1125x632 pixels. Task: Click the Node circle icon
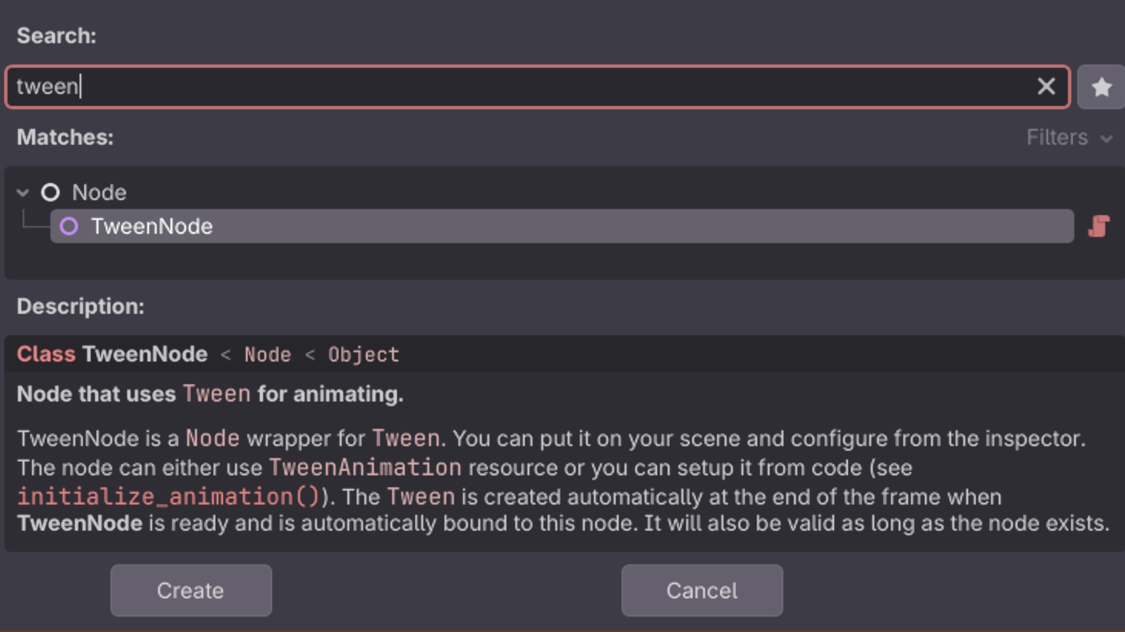50,193
